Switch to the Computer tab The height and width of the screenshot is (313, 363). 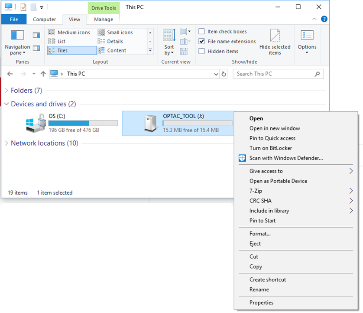pos(44,20)
